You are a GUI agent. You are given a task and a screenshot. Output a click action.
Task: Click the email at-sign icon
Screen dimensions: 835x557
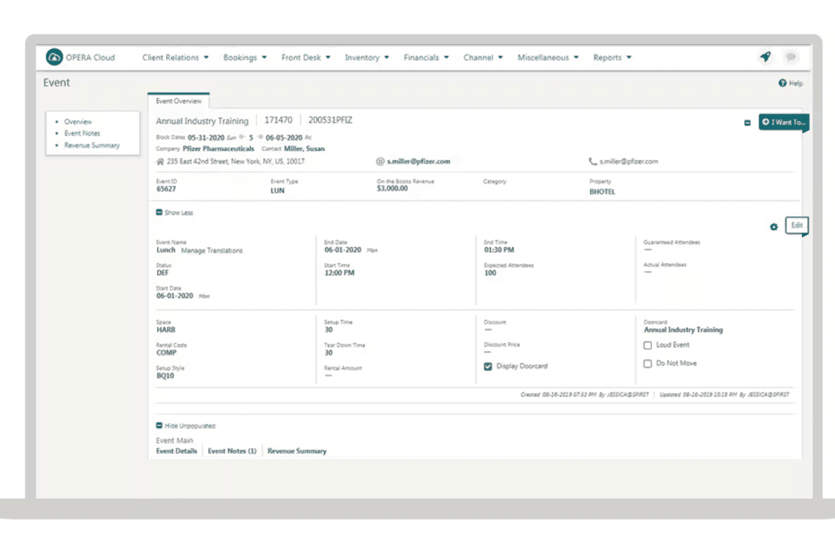click(x=380, y=161)
